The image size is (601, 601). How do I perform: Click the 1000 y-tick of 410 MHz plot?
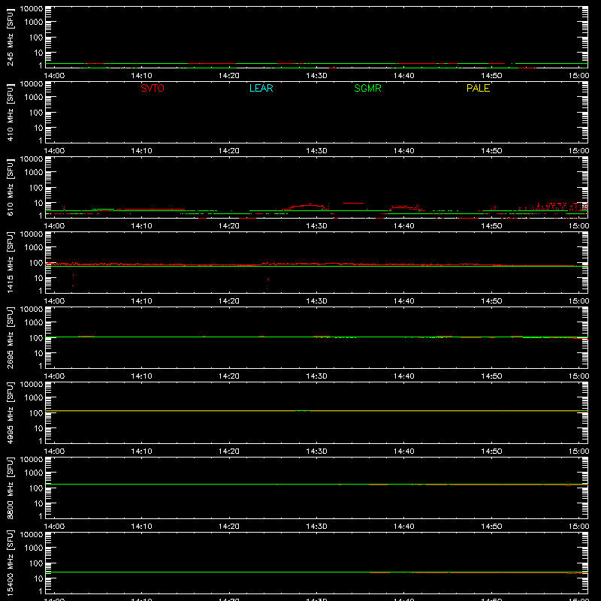point(34,98)
